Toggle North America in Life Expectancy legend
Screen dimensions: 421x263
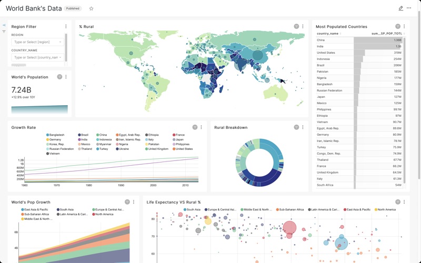385,209
